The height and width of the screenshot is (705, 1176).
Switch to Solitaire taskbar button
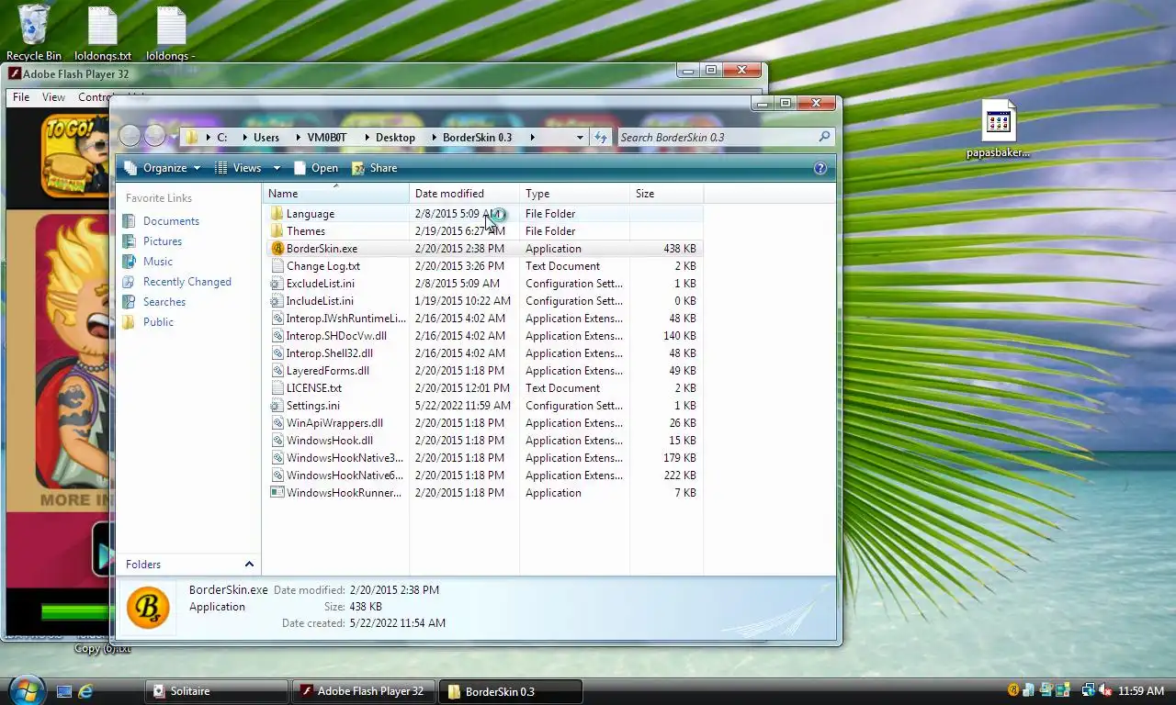pos(217,691)
